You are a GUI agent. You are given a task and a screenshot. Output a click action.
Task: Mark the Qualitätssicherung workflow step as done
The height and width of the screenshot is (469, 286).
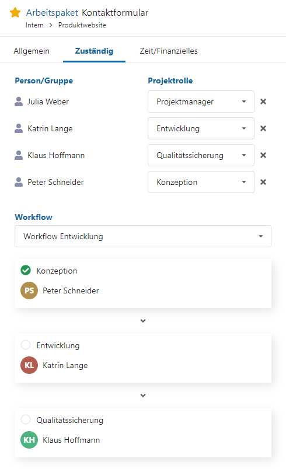[26, 419]
